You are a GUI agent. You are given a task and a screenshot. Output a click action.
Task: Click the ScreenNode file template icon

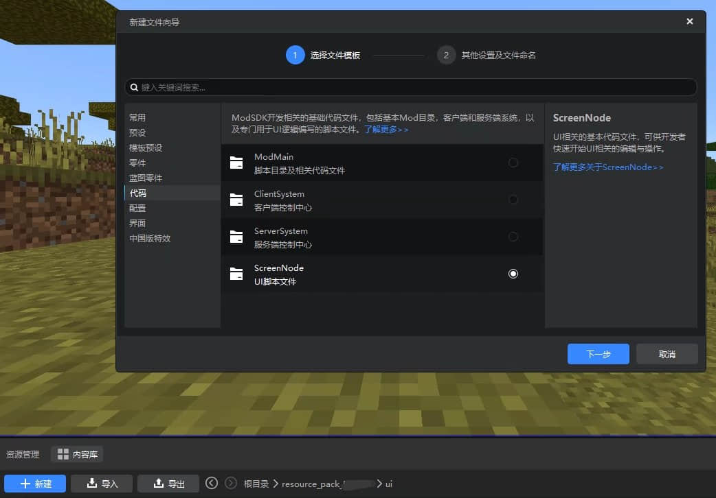236,274
